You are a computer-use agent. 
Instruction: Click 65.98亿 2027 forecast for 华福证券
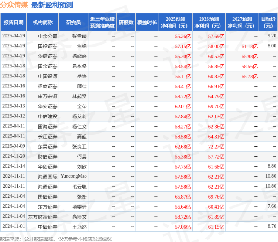(250, 56)
